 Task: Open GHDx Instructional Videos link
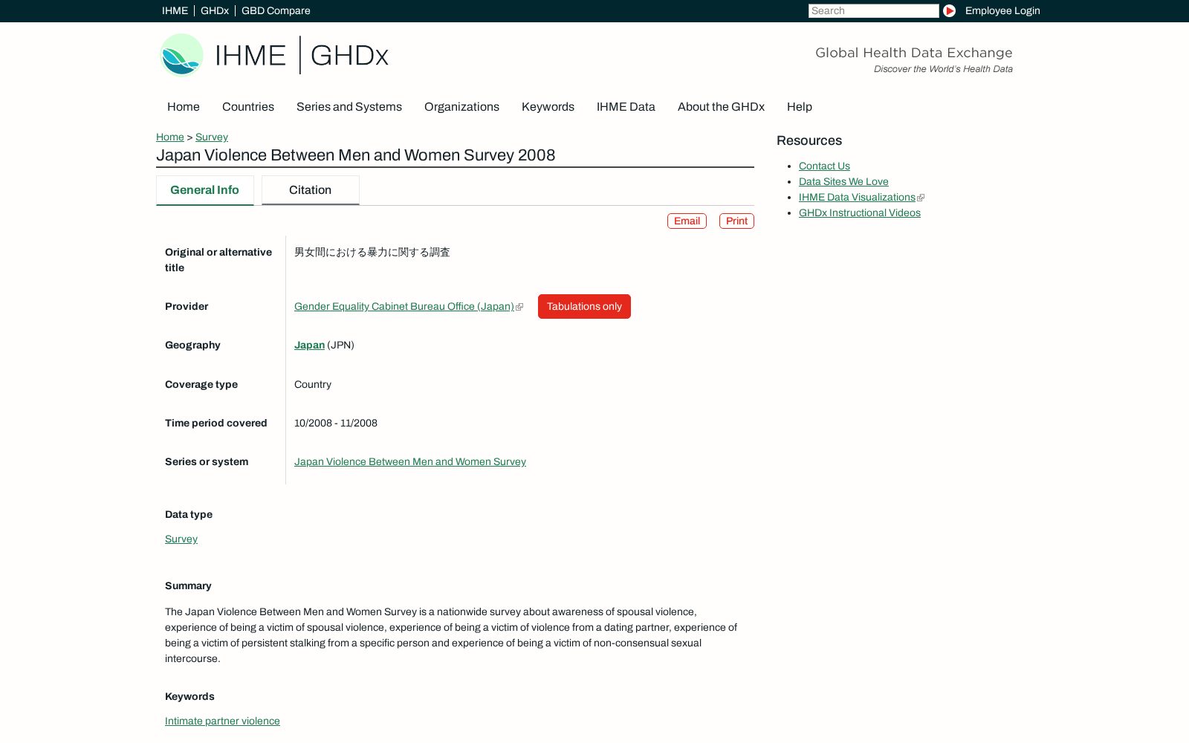click(860, 212)
